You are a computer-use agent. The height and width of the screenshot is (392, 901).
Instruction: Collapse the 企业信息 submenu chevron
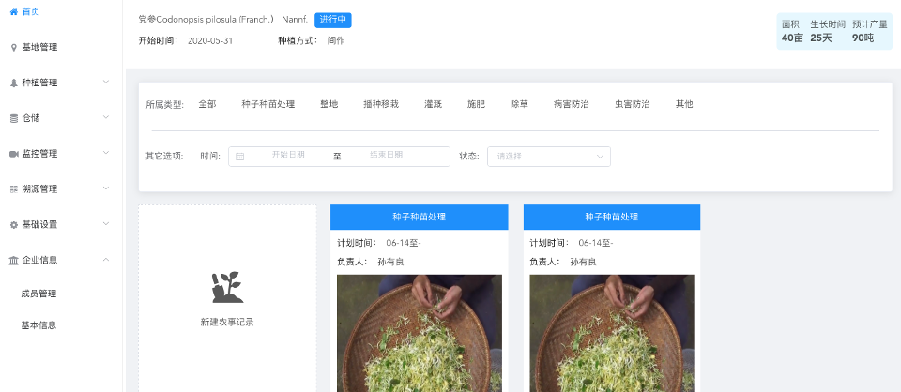point(106,260)
